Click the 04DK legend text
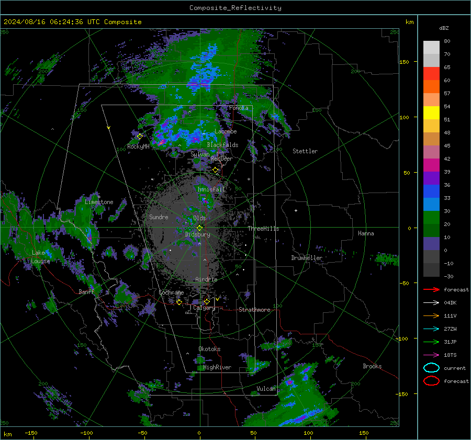The image size is (471, 440). pos(450,302)
